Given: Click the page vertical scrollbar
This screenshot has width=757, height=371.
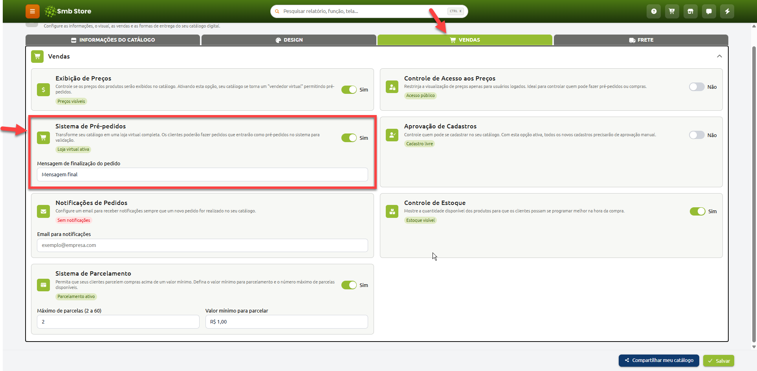Looking at the screenshot, I should 754,194.
